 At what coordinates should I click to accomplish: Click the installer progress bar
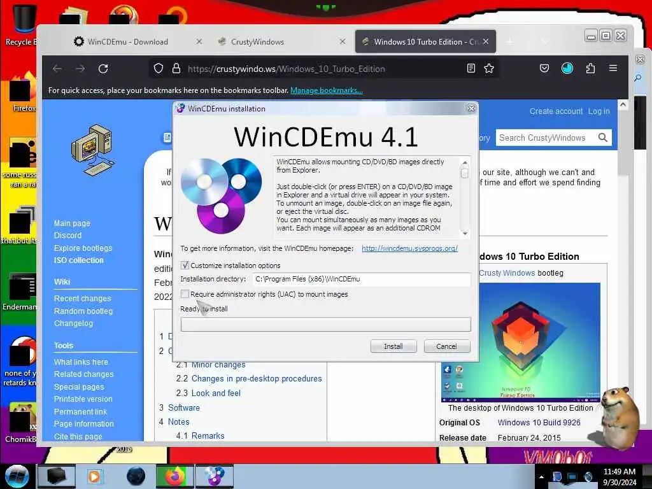(x=325, y=324)
